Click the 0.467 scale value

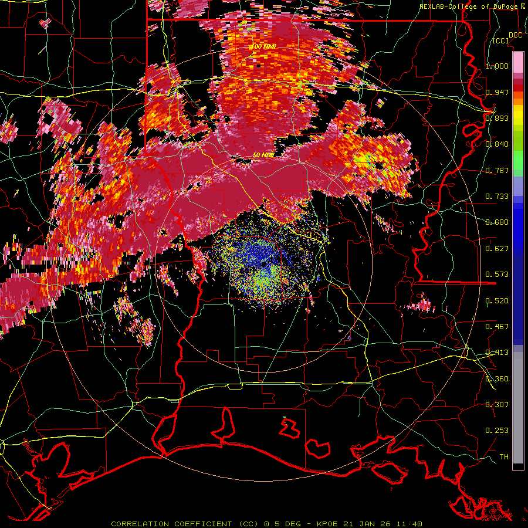pyautogui.click(x=497, y=327)
